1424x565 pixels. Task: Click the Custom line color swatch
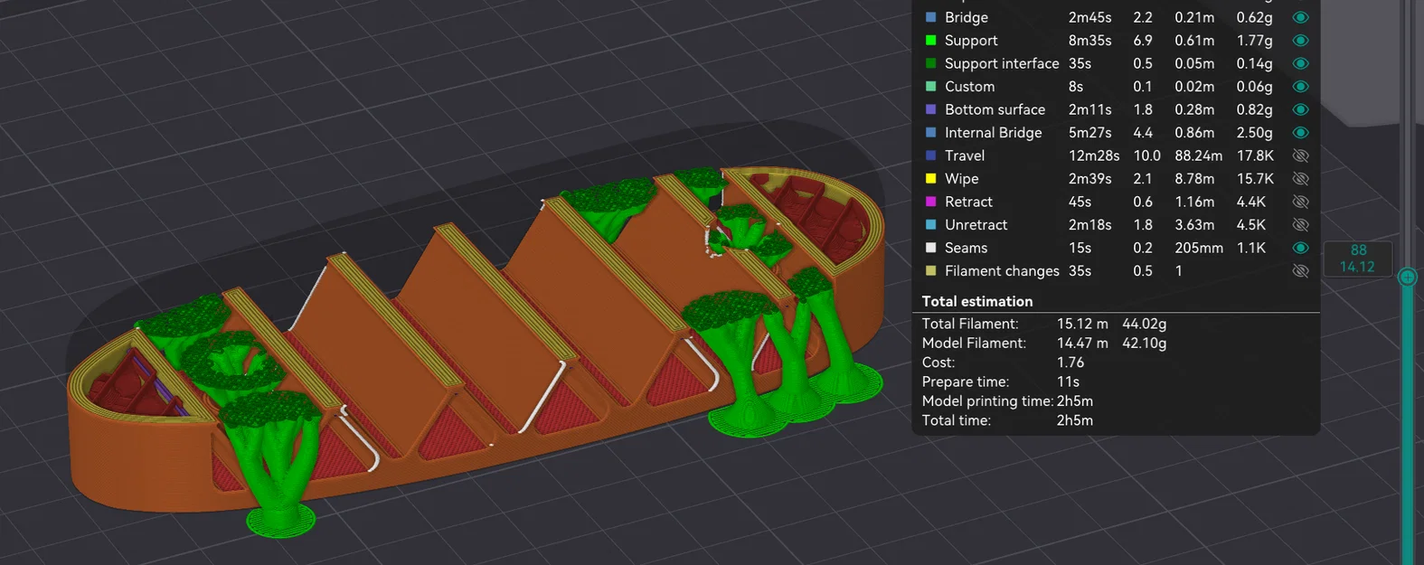click(x=930, y=87)
